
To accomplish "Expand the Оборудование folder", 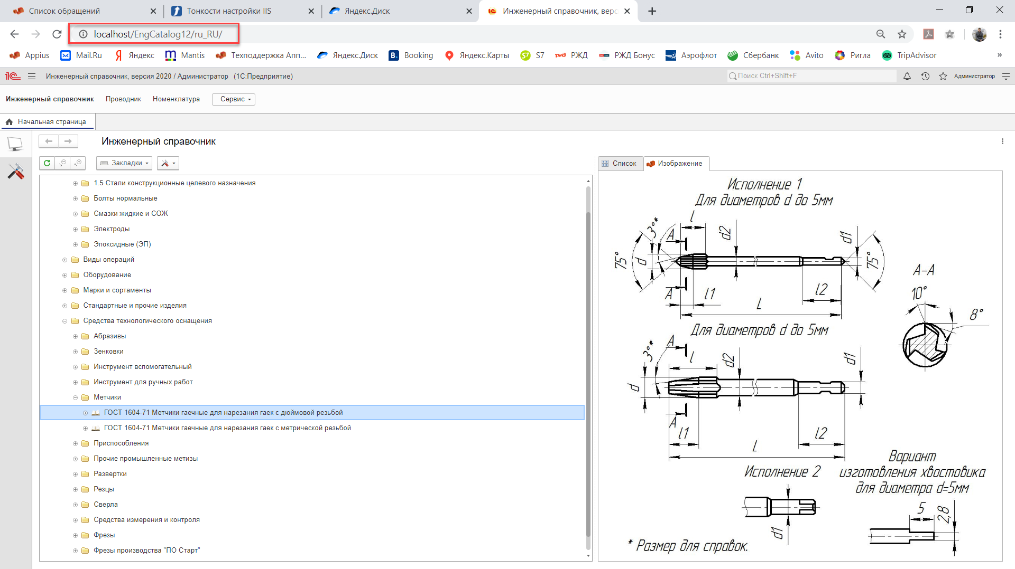I will (x=64, y=275).
